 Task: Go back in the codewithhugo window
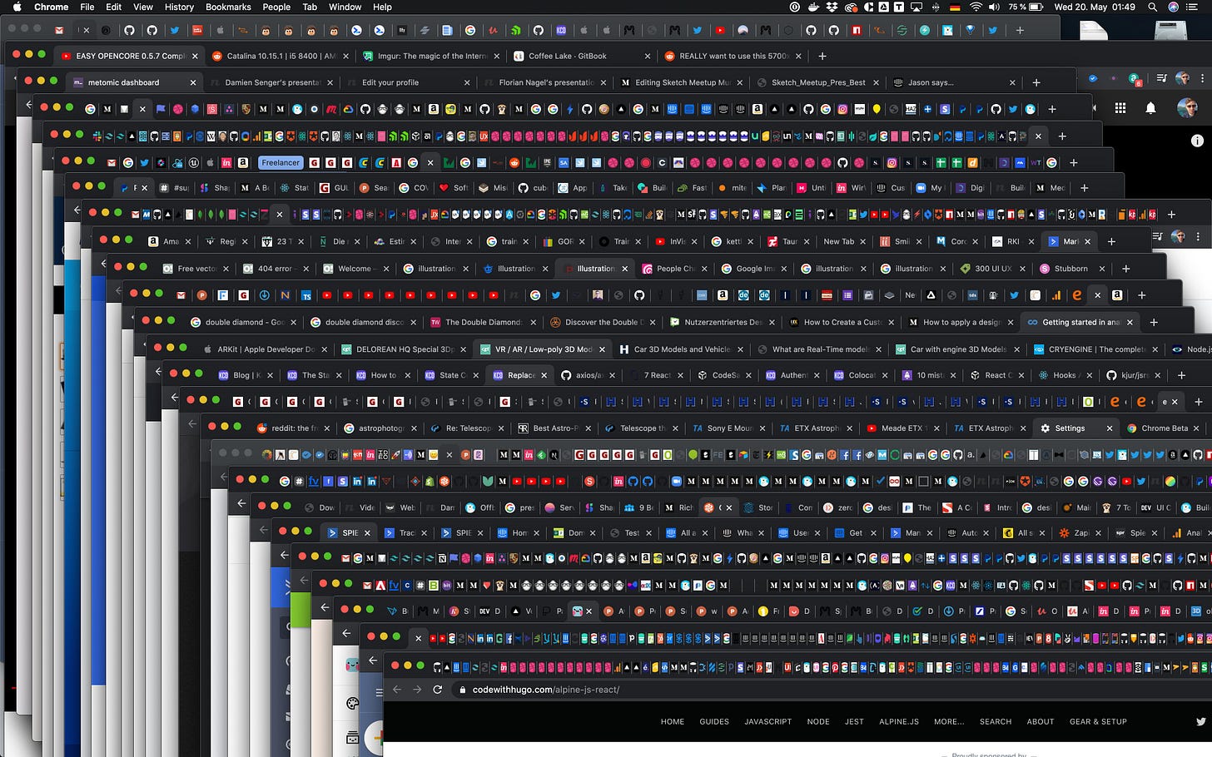click(x=397, y=690)
